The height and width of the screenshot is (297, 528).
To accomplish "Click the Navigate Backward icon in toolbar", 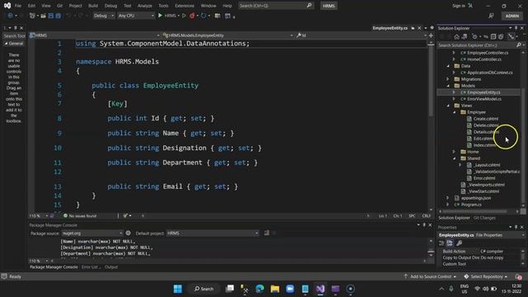I will tap(10, 16).
